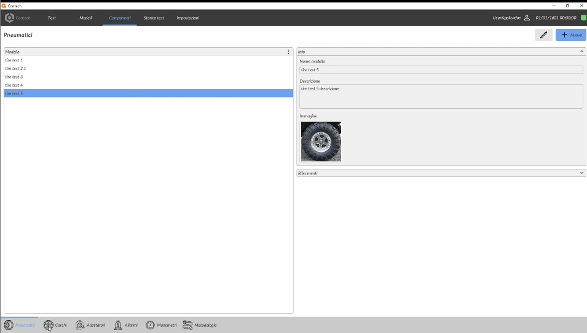Expand the Riferimenti panel
587x333 pixels.
(581, 173)
